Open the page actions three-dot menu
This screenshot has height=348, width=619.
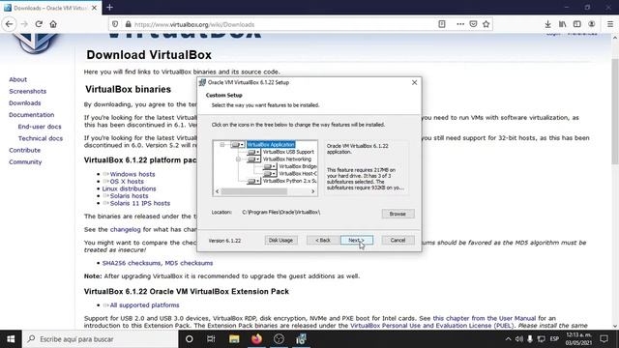(460, 24)
